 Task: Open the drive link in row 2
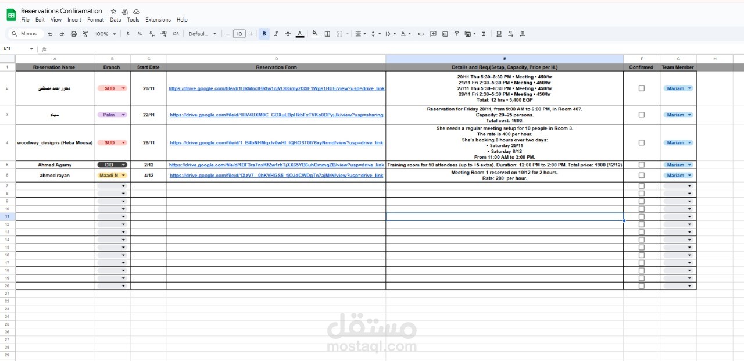click(x=277, y=88)
